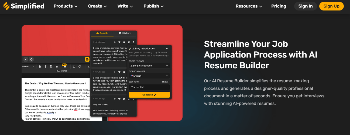Favorite the 'very real phobia' result
Image resolution: width=350 pixels, height=135 pixels.
point(119,99)
